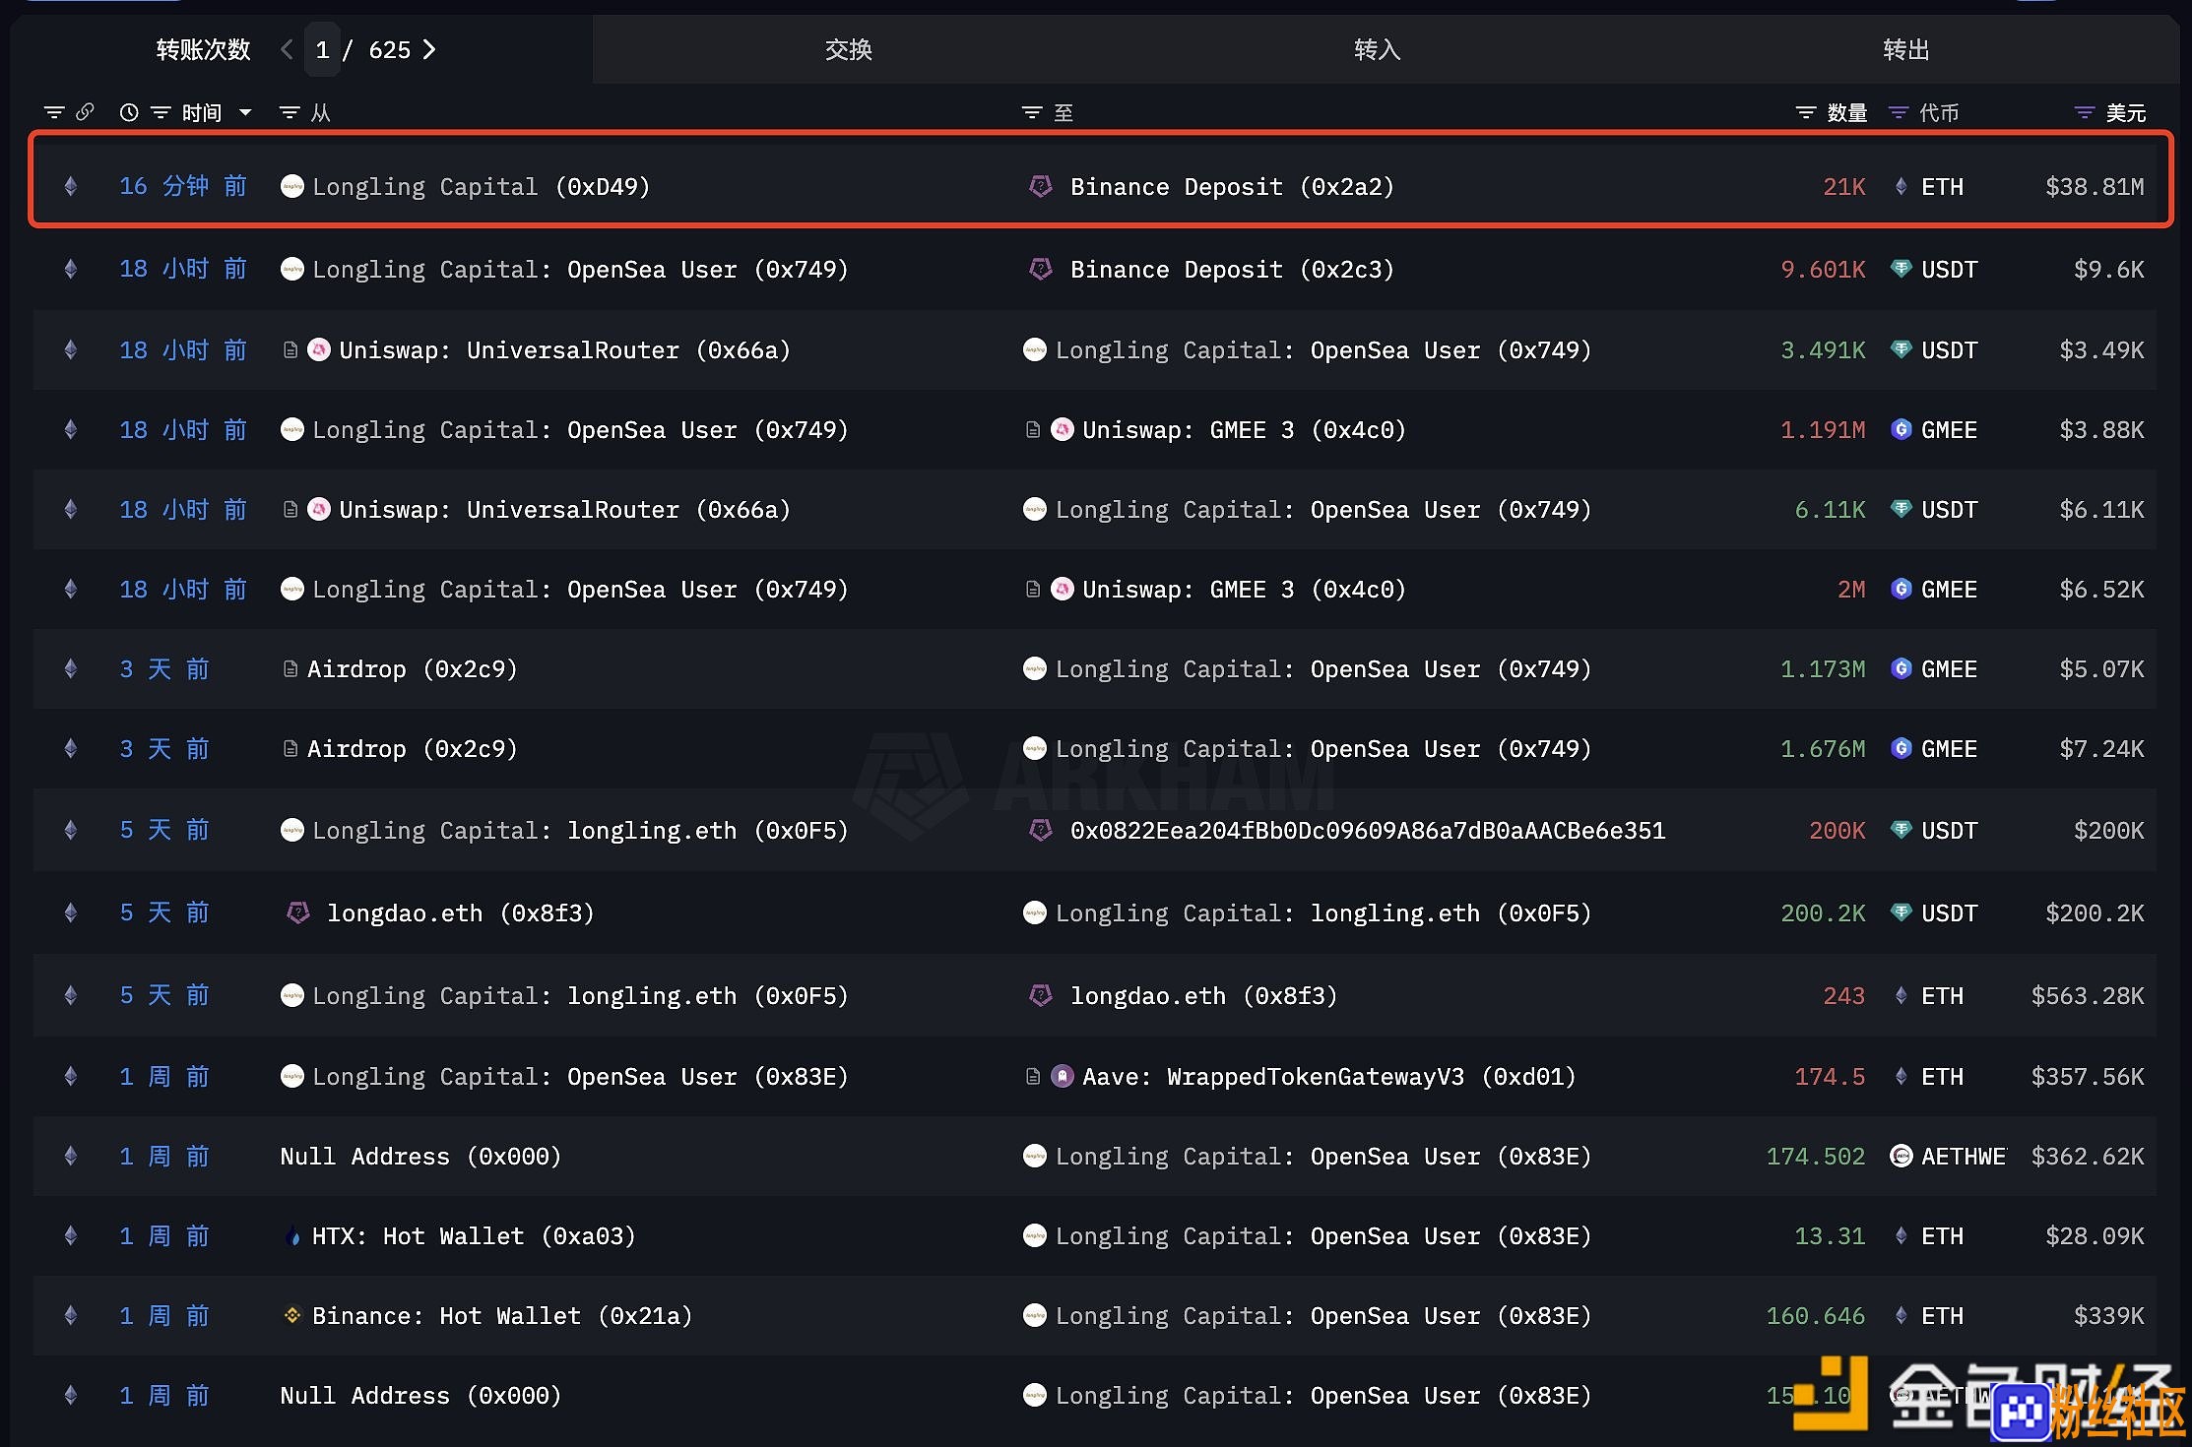
Task: Open OpenSea User (0x83E) sender in $357.56K row
Action: click(580, 1076)
